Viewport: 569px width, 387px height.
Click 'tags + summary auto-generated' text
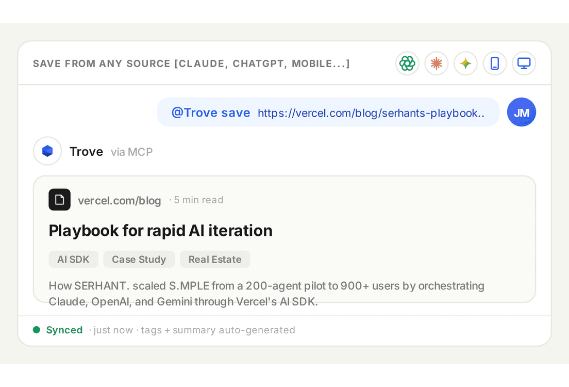(217, 330)
